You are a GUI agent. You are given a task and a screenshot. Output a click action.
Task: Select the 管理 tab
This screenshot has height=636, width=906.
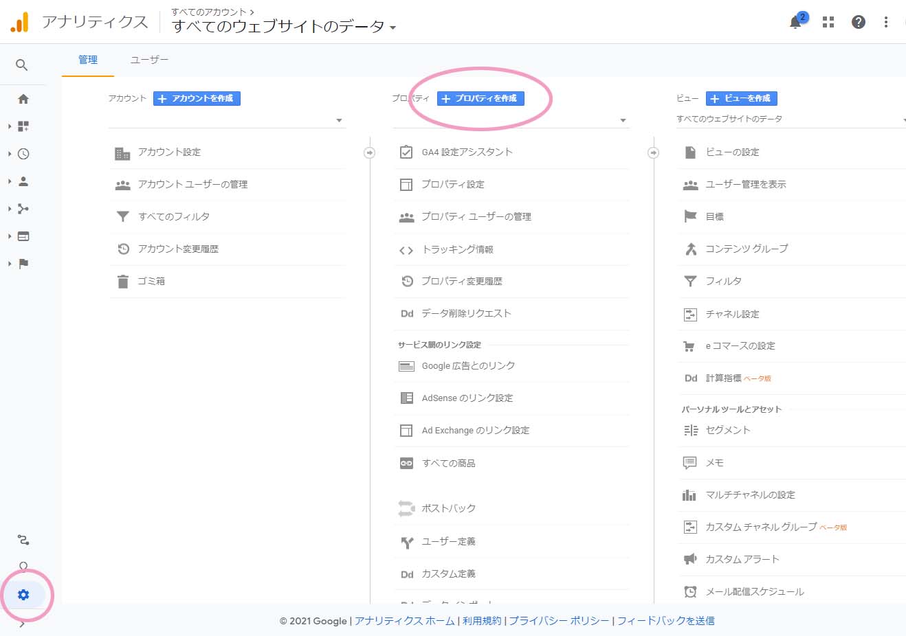pos(88,60)
